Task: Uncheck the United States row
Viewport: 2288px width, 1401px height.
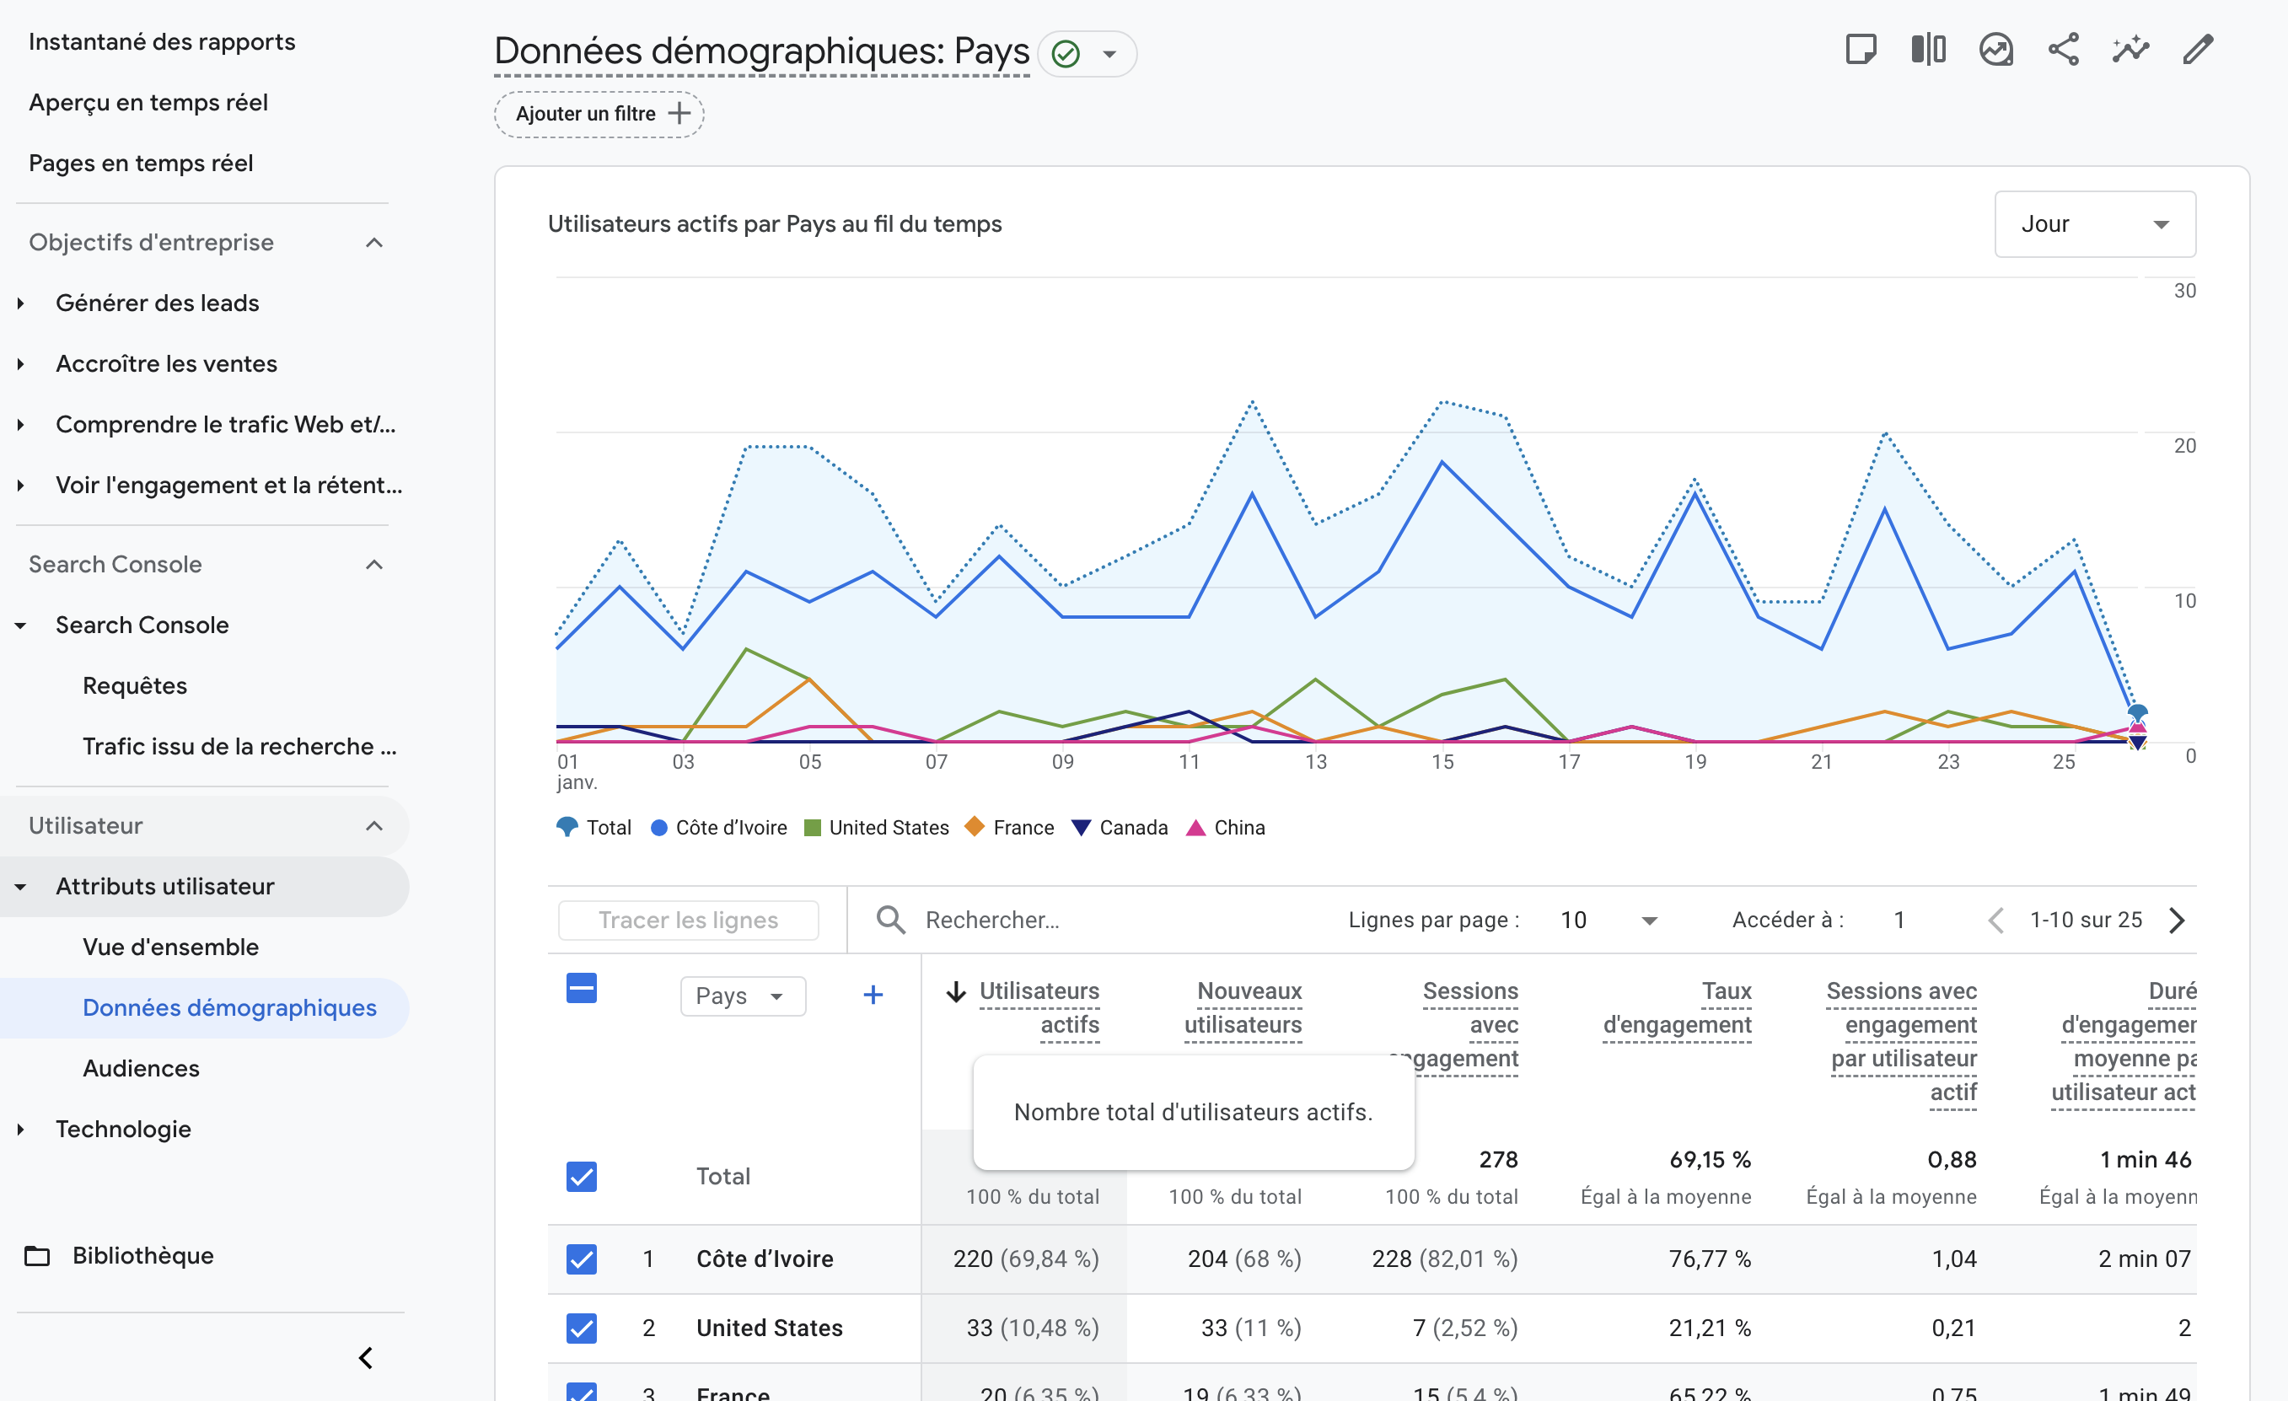Action: [582, 1328]
